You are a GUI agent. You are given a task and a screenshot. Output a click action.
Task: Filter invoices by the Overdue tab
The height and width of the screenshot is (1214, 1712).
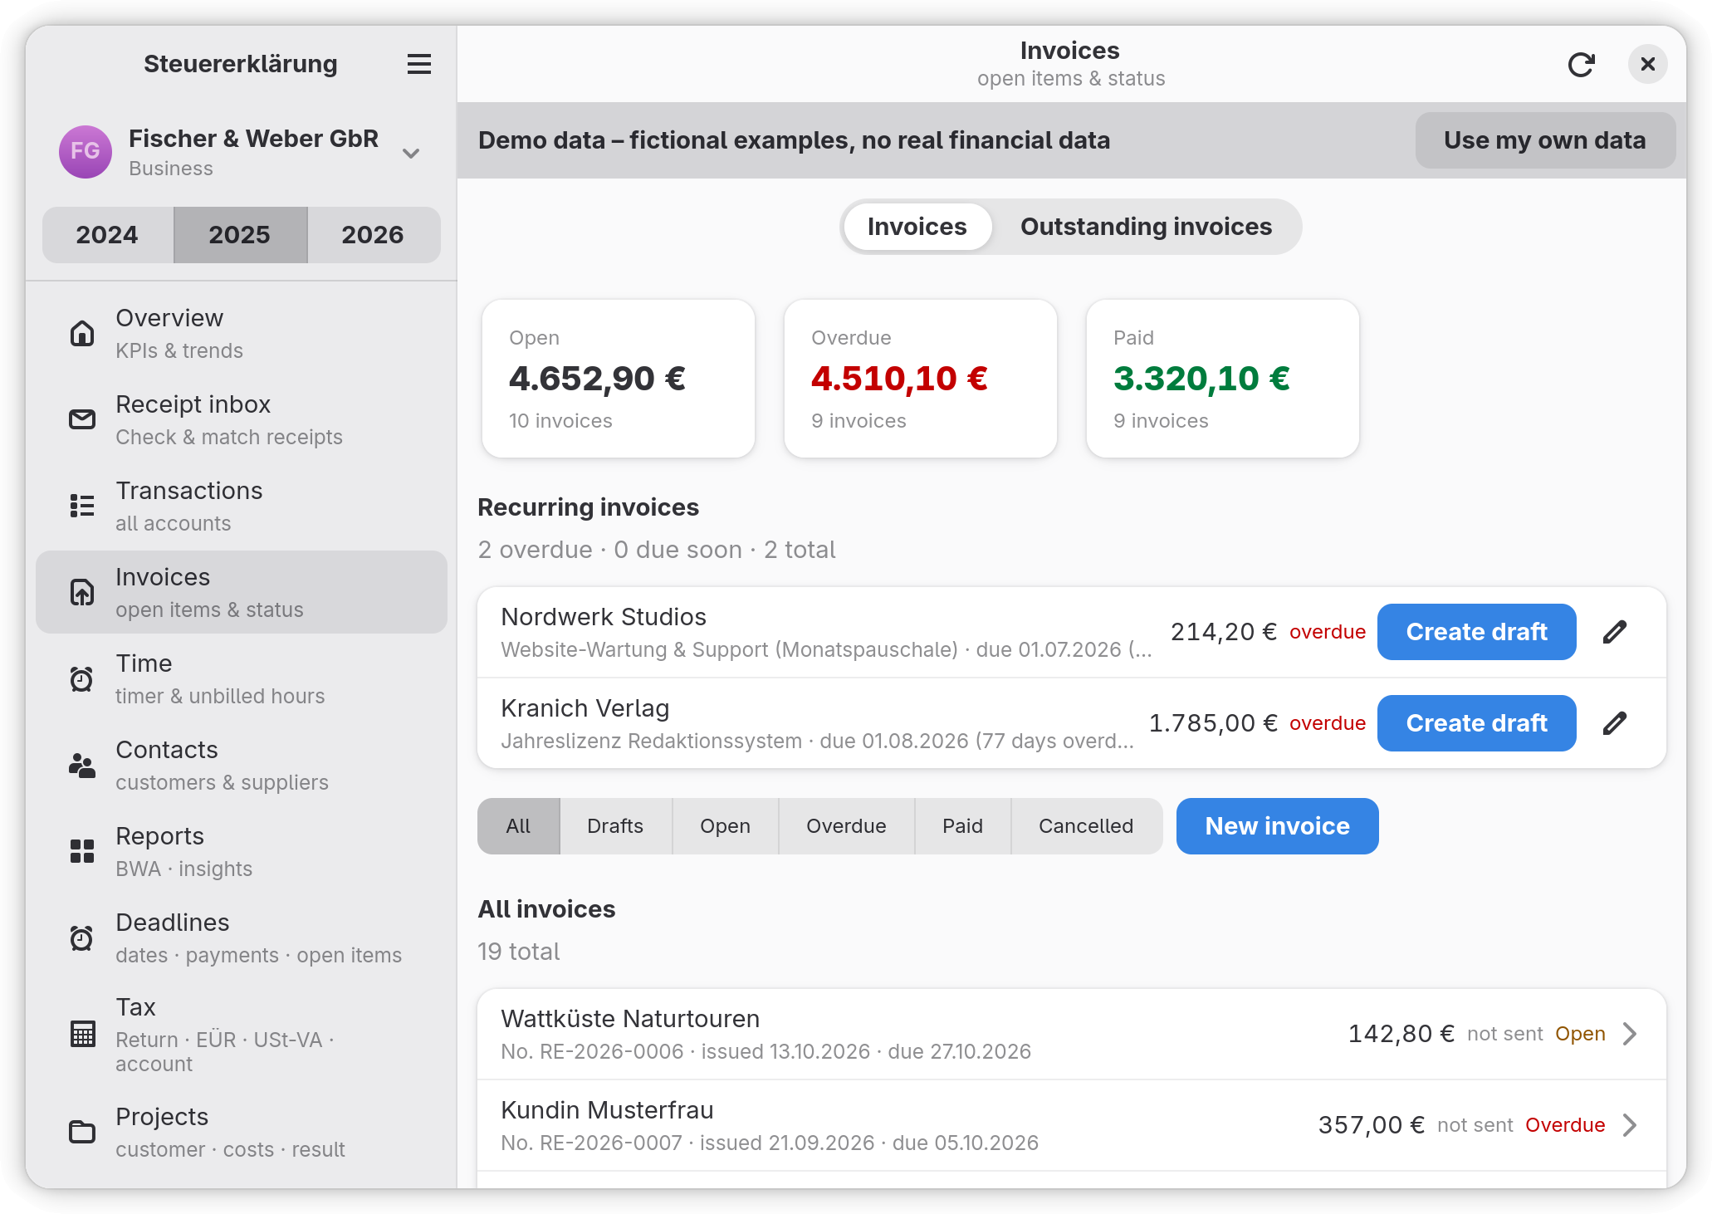click(846, 826)
